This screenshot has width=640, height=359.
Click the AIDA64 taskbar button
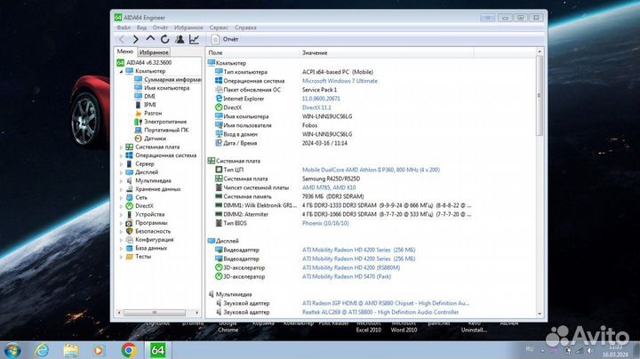[x=157, y=350]
